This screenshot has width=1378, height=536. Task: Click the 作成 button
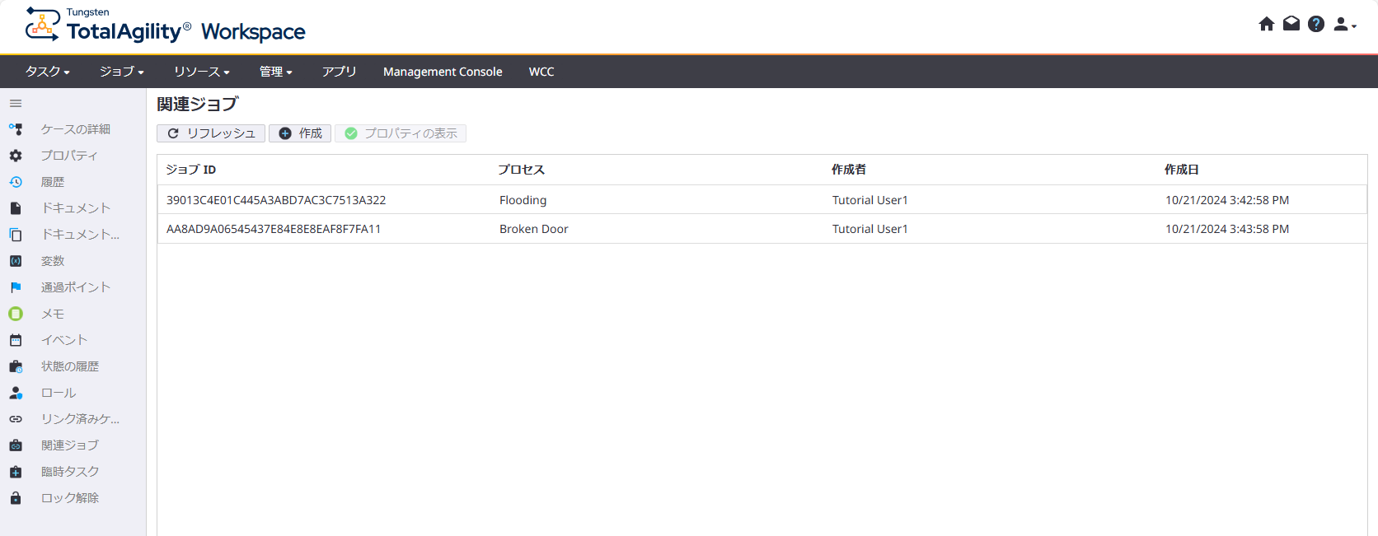point(300,133)
